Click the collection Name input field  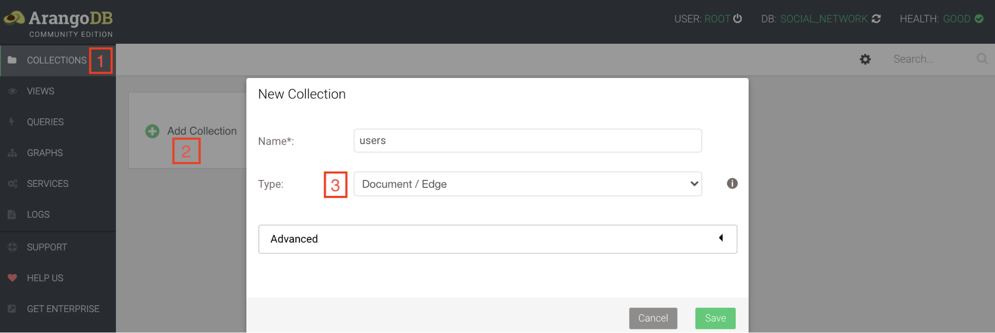(527, 141)
